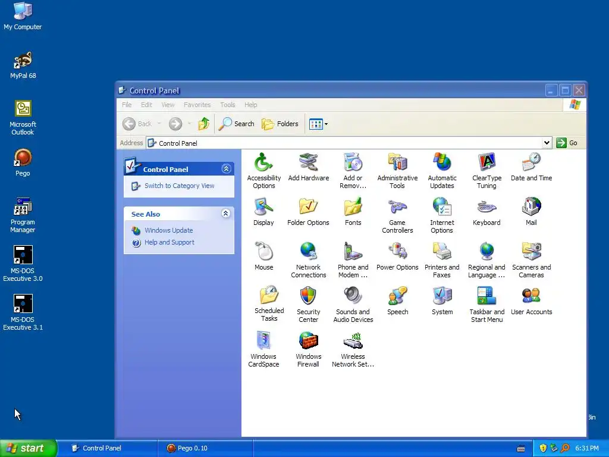Click the Search toolbar button
Viewport: 609px width, 457px height.
point(236,124)
